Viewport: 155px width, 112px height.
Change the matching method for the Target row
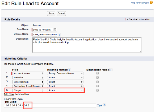[65, 90]
